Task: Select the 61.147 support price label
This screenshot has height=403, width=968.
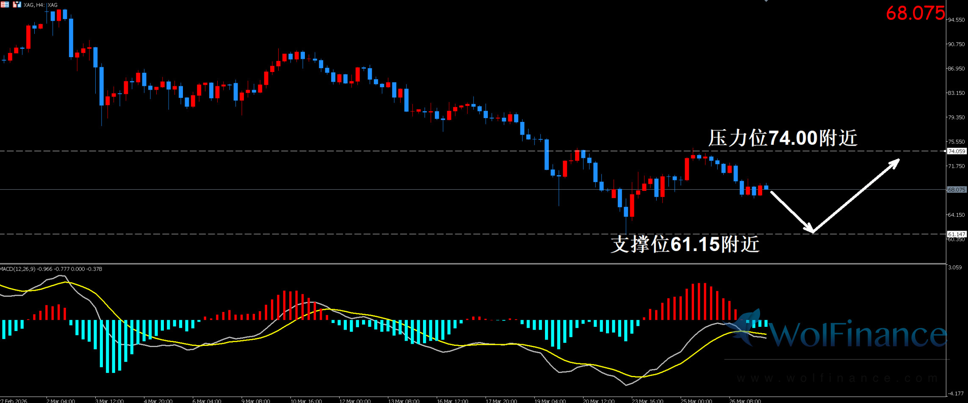Action: (956, 234)
